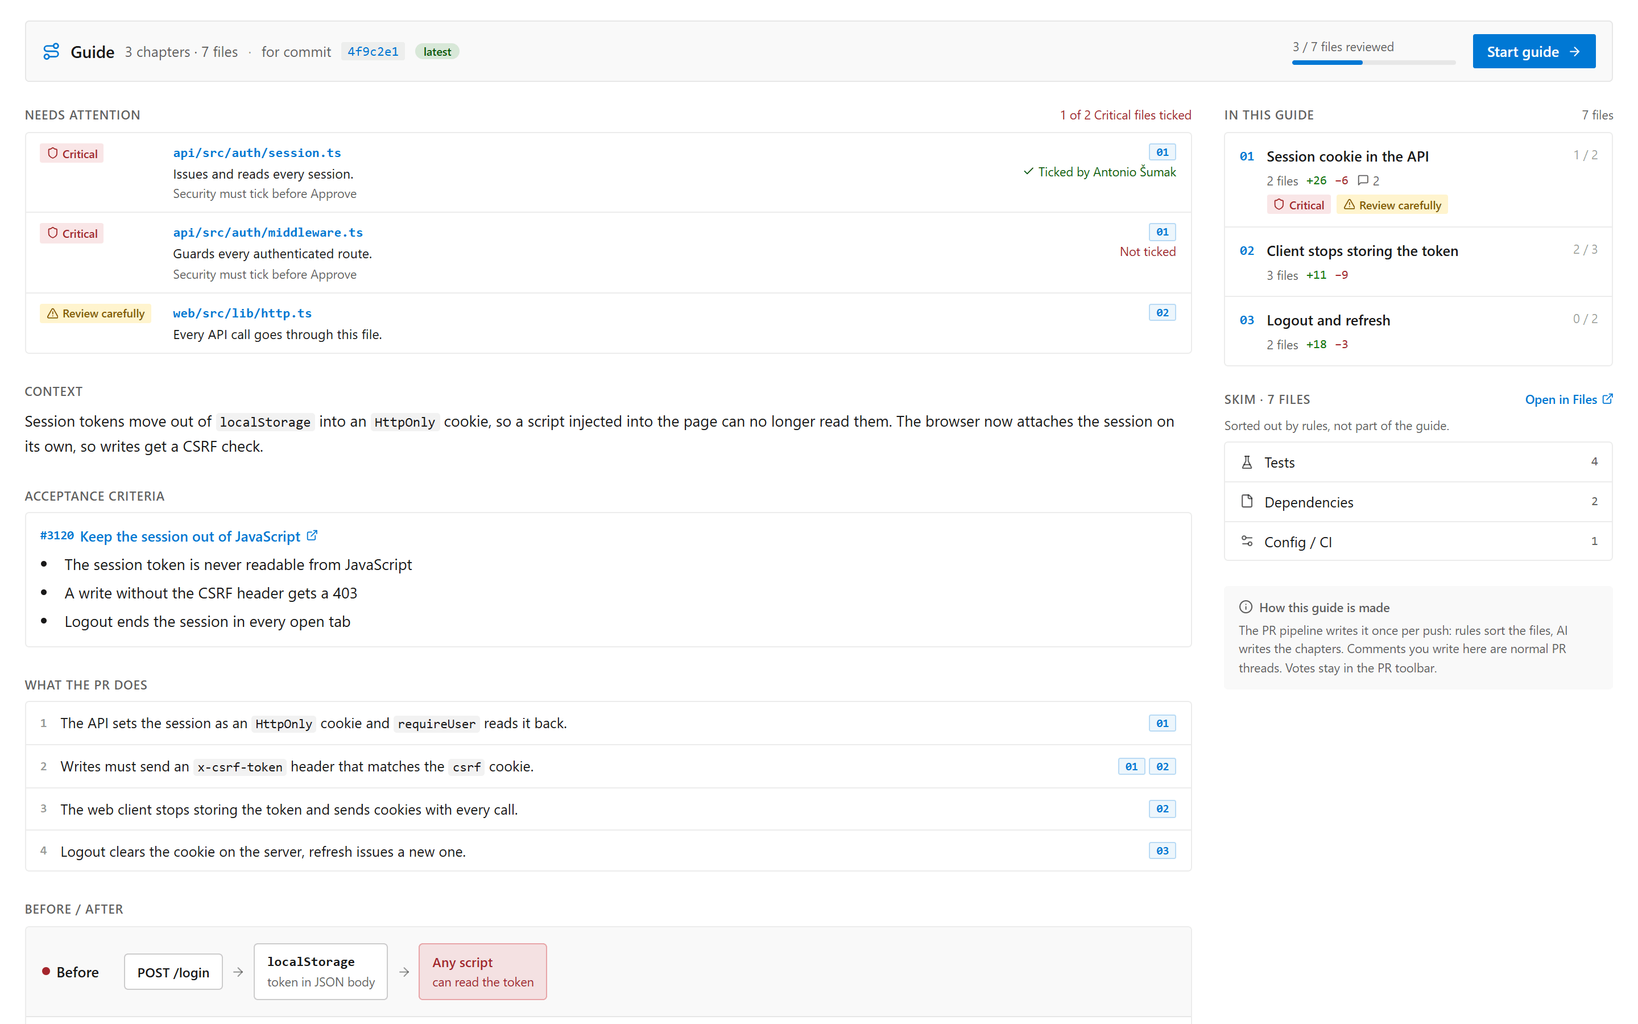Open the api/src/auth/session.ts file link
Viewport: 1638px width, 1024px height.
tap(257, 152)
